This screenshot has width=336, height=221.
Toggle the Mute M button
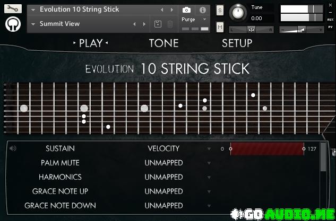click(220, 27)
